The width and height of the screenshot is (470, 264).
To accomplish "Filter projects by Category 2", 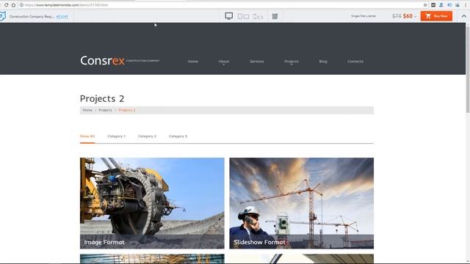I will coord(147,136).
